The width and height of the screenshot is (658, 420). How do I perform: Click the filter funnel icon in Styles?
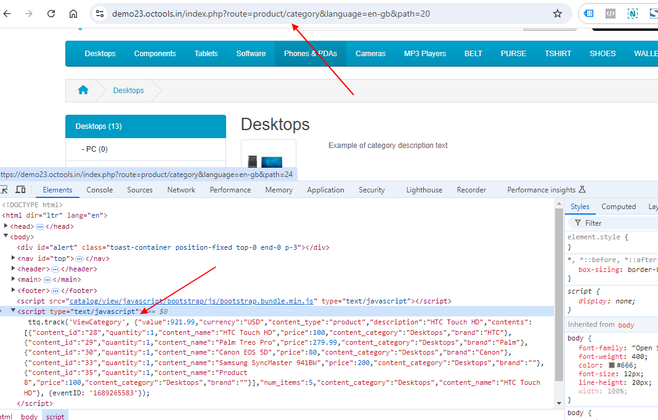(578, 223)
